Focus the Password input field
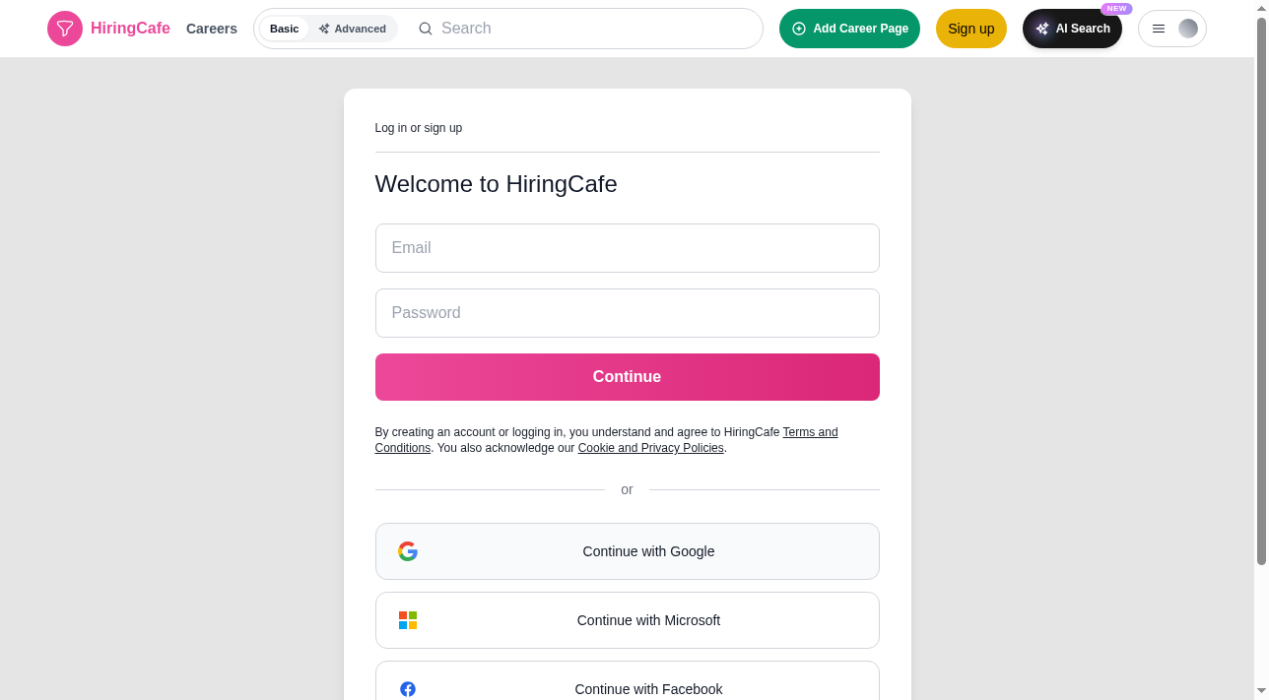 [628, 313]
